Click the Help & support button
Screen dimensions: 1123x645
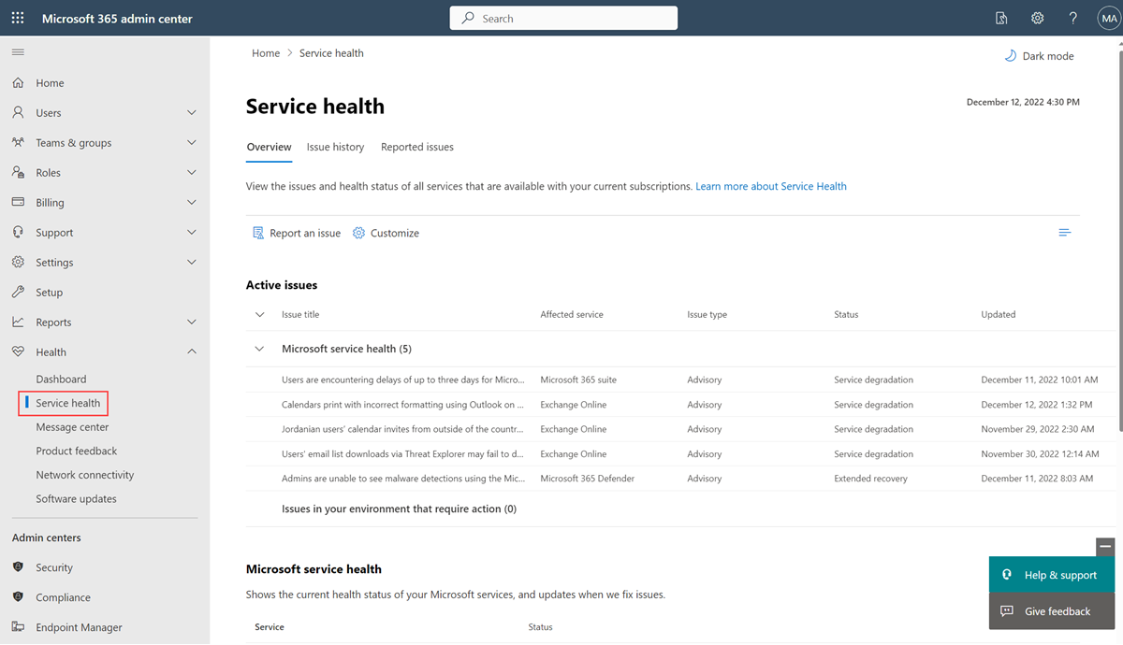click(1052, 575)
